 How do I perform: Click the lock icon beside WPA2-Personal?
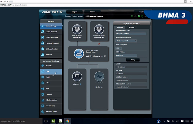click(105, 56)
